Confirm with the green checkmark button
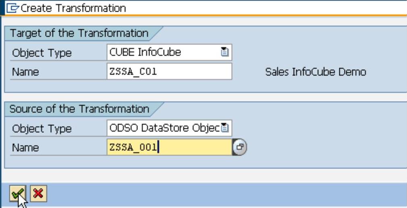Image resolution: width=407 pixels, height=208 pixels. tap(17, 195)
